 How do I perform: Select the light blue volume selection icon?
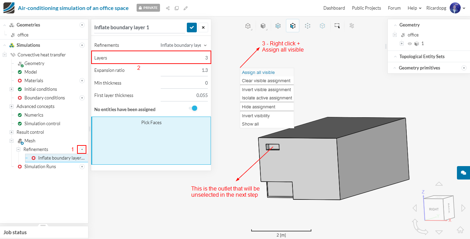click(x=322, y=26)
